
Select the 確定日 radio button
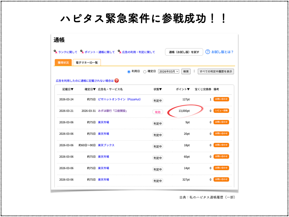click(x=145, y=72)
